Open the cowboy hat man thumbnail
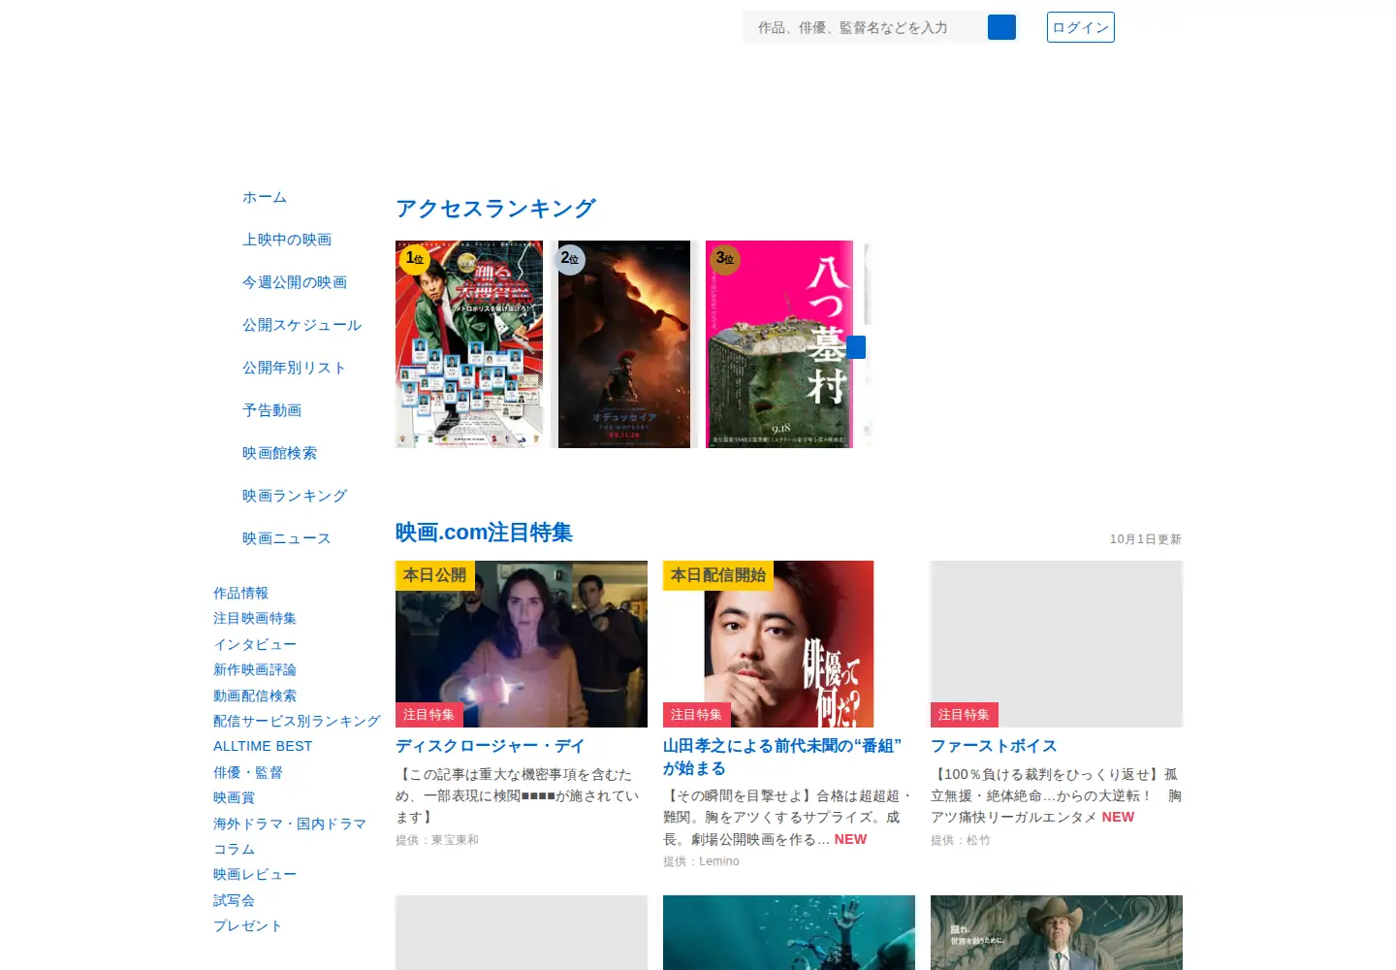1396x970 pixels. pos(1057,932)
